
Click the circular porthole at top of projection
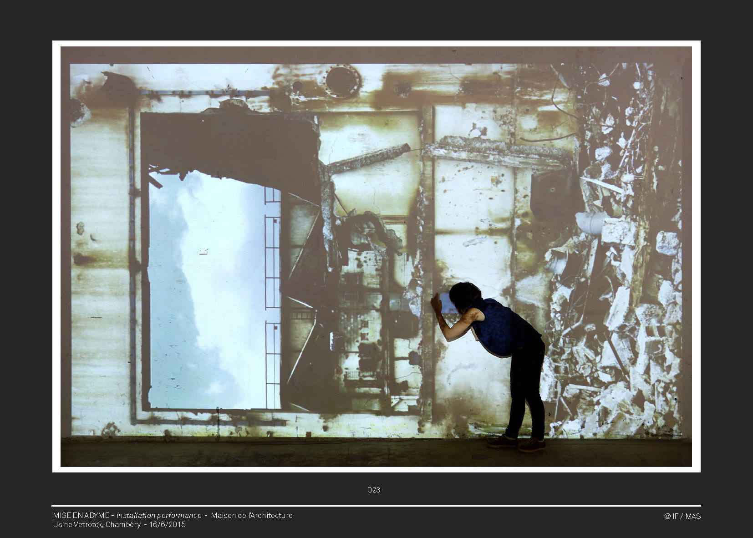[x=342, y=81]
